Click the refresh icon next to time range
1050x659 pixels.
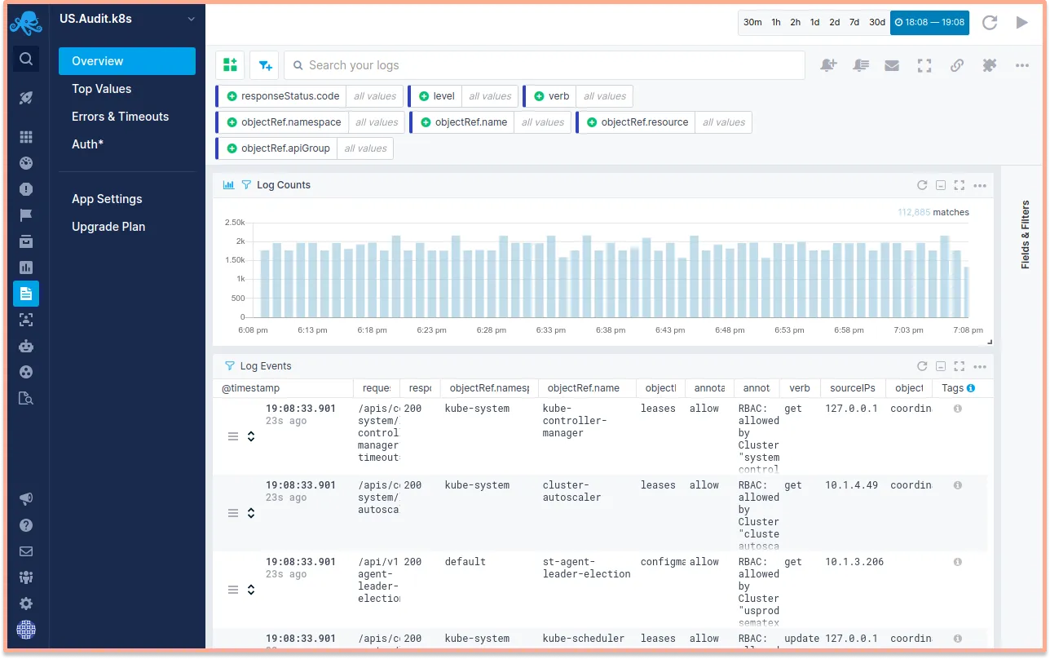coord(990,23)
